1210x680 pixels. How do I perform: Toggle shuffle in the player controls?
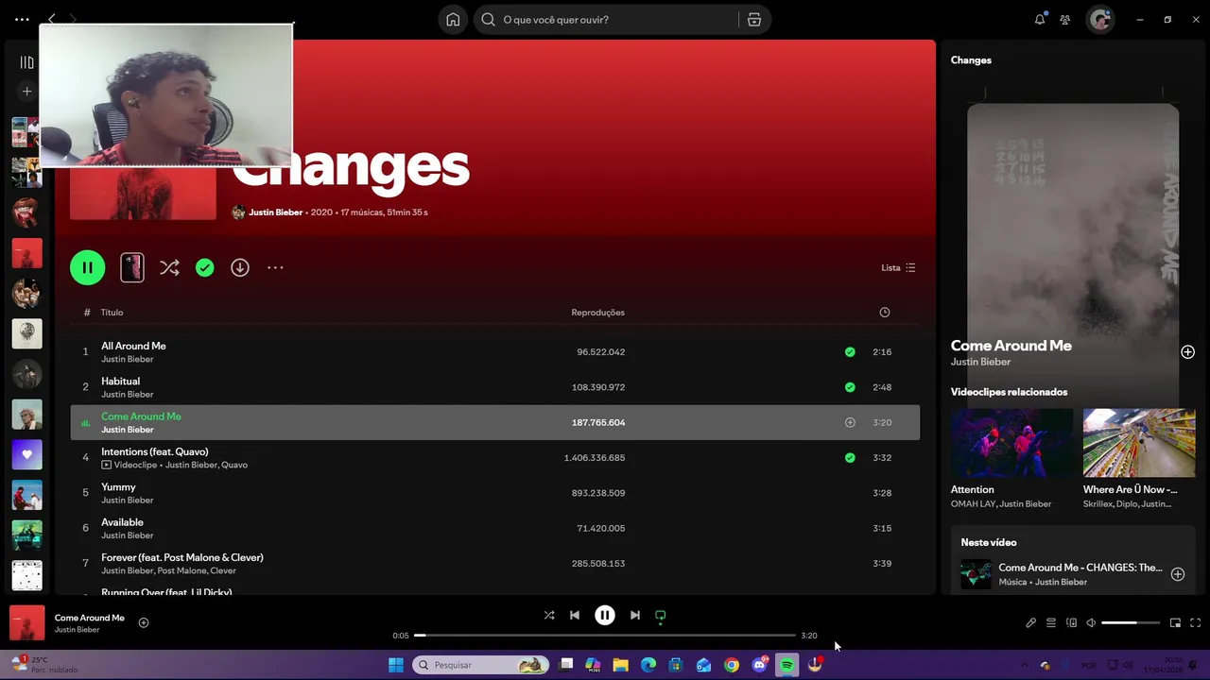click(x=549, y=615)
